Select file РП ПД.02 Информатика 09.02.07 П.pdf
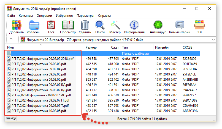222x129 pixels. (x=40, y=100)
